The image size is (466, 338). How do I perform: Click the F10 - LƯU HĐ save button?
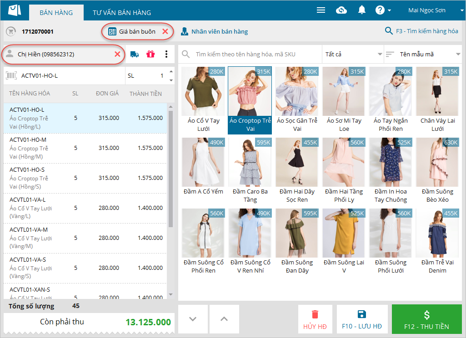pyautogui.click(x=362, y=319)
